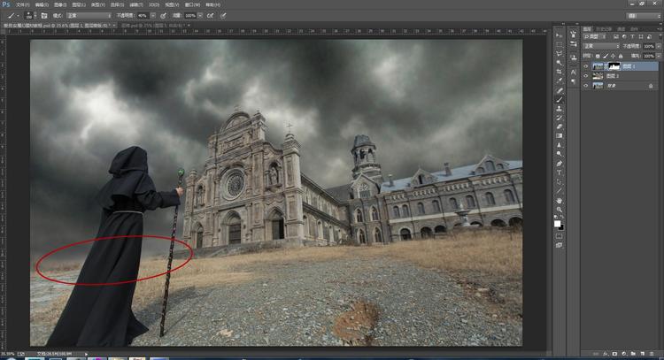Open brush mode dropdown in options bar
The height and width of the screenshot is (360, 664).
click(89, 16)
